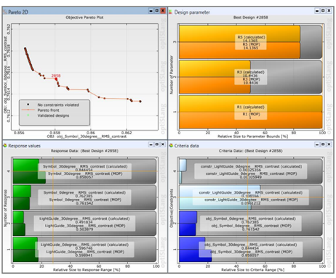This screenshot has width=336, height=278.
Task: Click 'Symbol_30degree__RMS_contrast (calculated)' in Response values
Action: coord(85,166)
